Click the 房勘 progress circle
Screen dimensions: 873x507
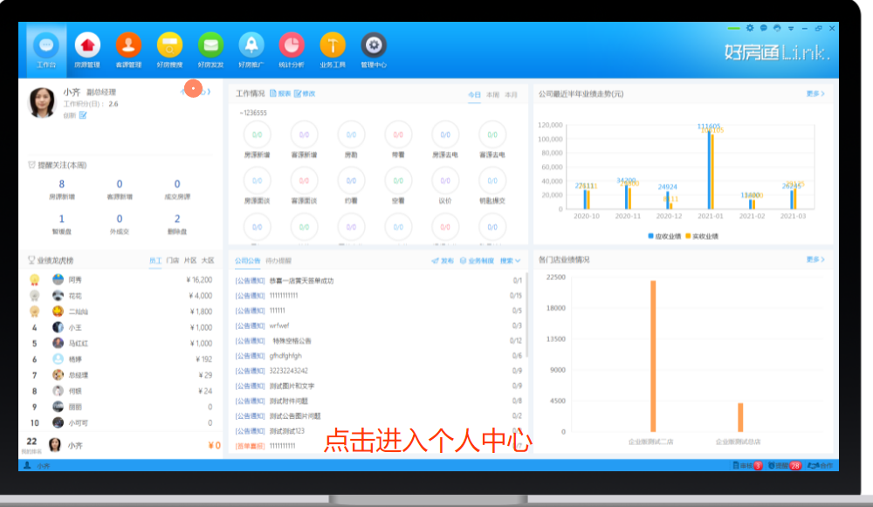[351, 134]
